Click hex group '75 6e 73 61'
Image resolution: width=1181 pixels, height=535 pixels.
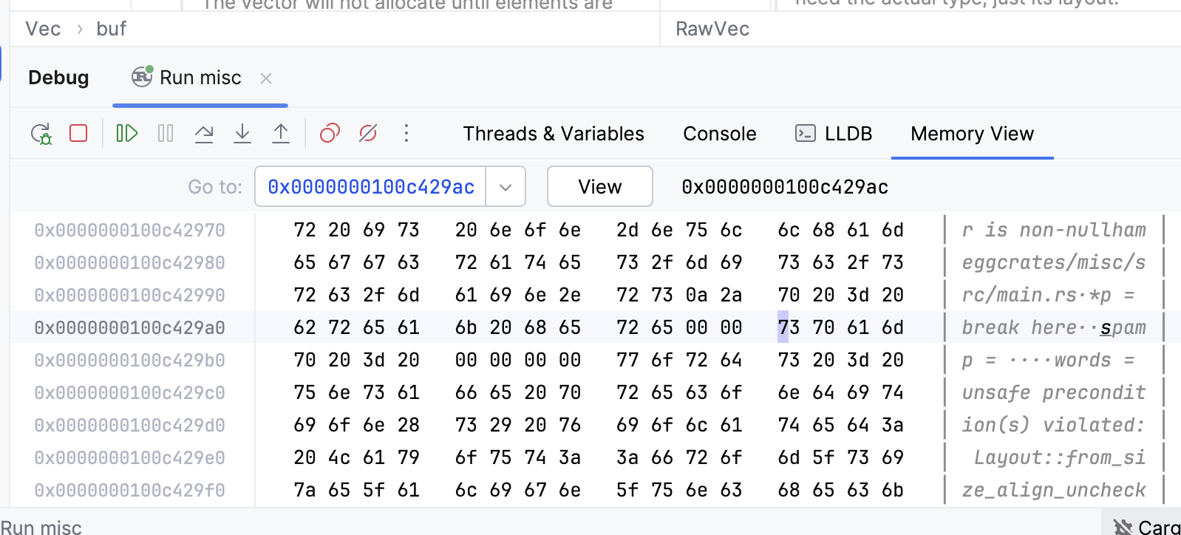356,392
